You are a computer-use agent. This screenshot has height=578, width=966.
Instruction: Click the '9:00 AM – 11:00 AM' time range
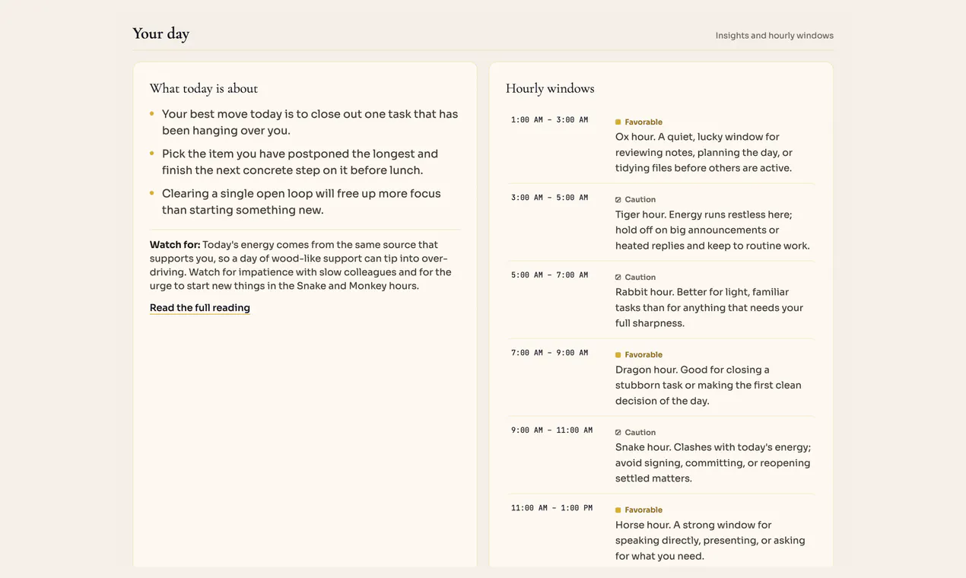552,430
